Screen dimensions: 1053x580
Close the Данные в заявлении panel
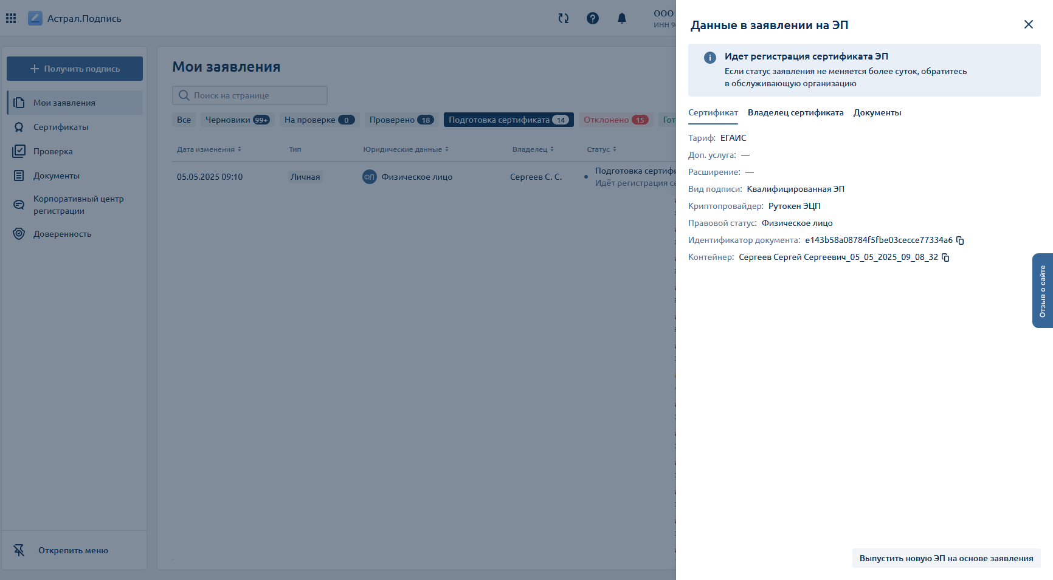pyautogui.click(x=1029, y=24)
